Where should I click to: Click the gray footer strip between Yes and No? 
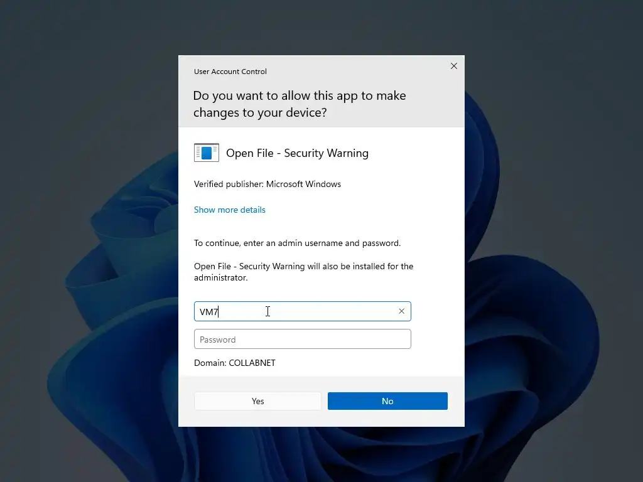point(325,401)
